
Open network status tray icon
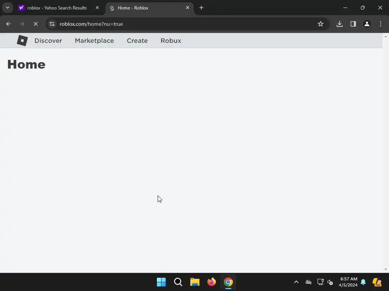point(320,282)
